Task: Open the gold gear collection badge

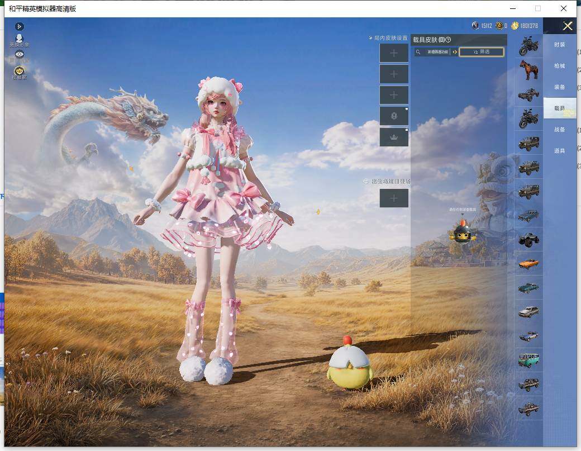Action: tap(19, 72)
